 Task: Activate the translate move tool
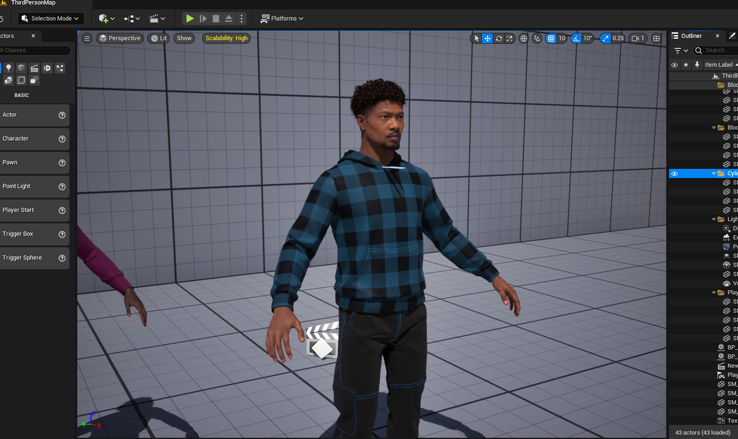(487, 38)
